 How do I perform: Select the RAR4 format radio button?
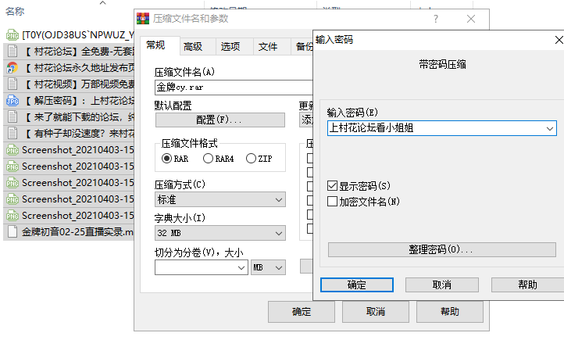[x=208, y=159]
